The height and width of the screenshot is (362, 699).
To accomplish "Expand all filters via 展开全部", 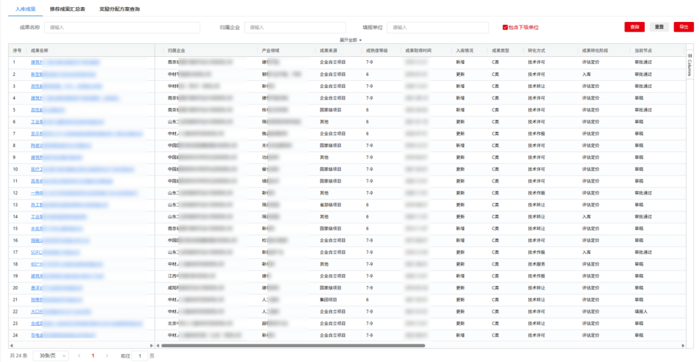I will click(x=350, y=40).
